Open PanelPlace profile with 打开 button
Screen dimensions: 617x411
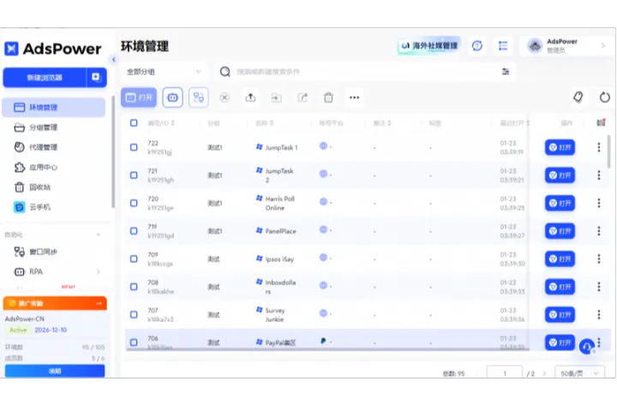(560, 231)
